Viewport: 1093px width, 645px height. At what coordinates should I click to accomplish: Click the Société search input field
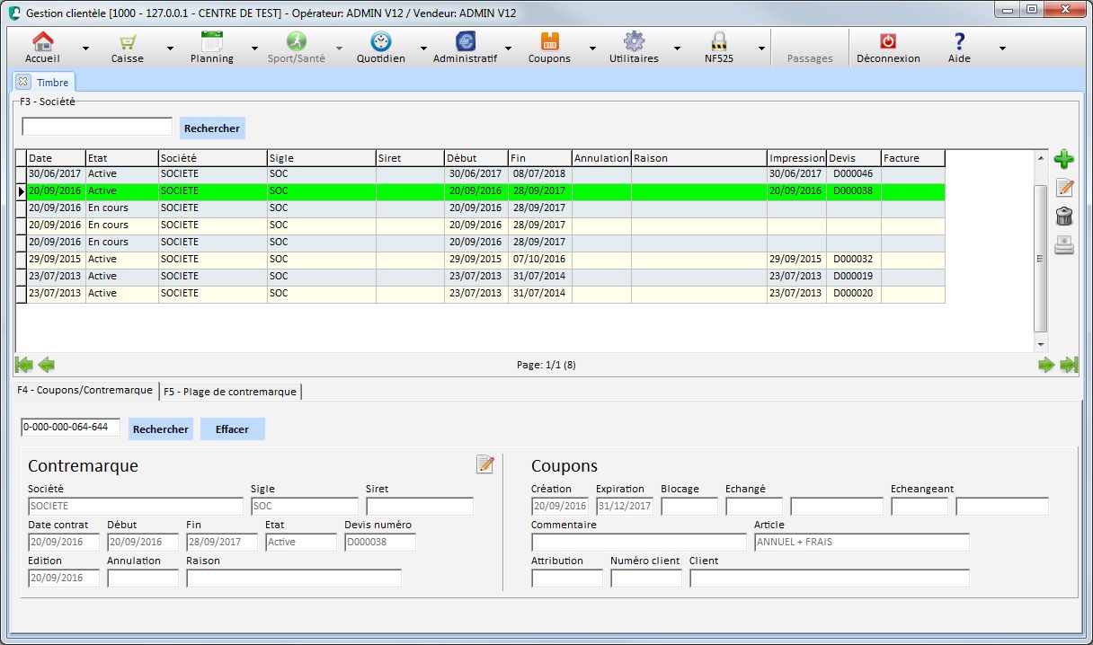(97, 127)
